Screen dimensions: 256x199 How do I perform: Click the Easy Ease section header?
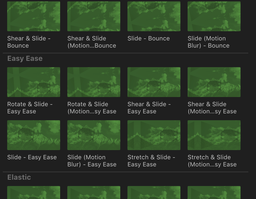[25, 59]
